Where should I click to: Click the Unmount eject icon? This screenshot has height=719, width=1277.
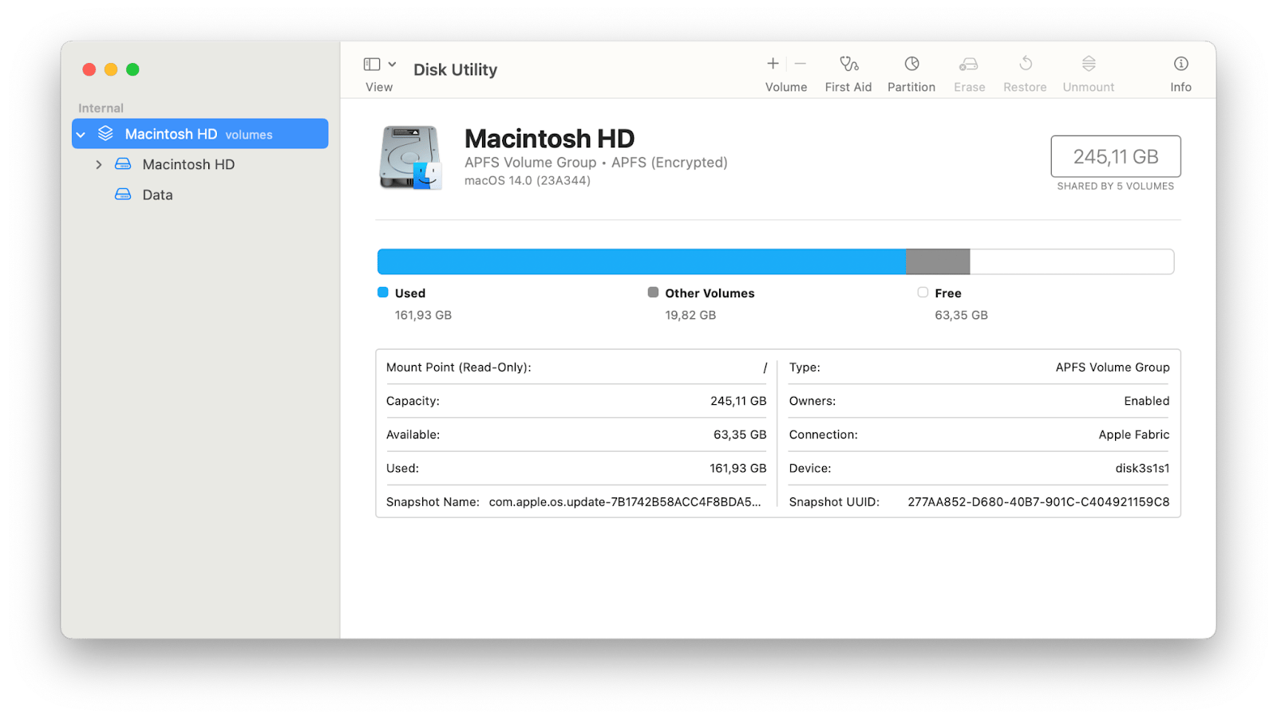click(x=1089, y=64)
